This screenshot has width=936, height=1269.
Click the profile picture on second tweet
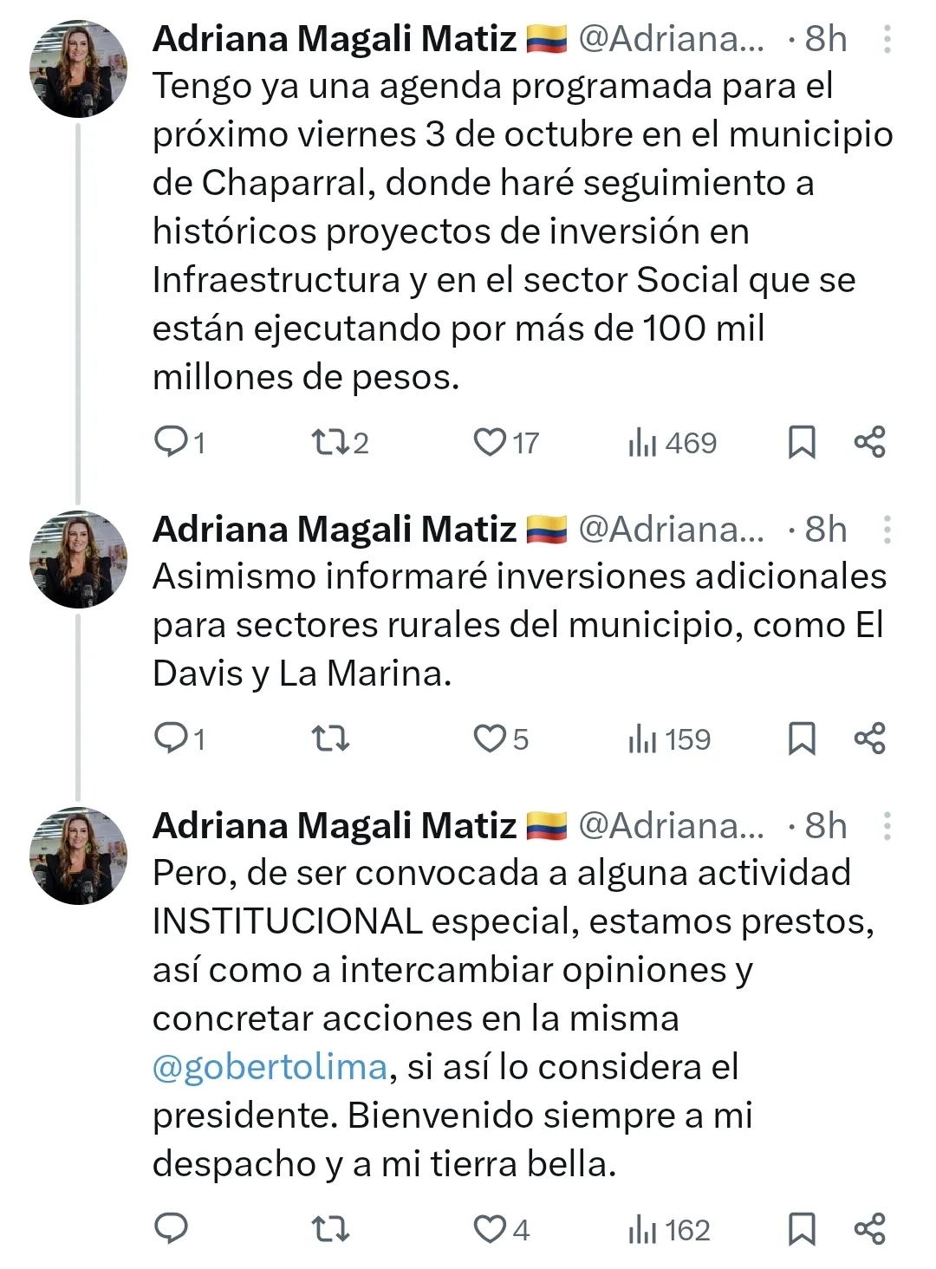pos(78,559)
